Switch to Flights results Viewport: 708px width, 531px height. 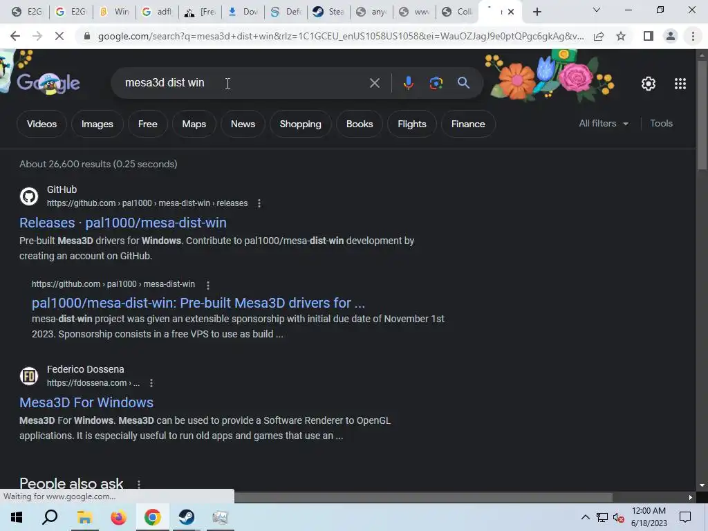[412, 124]
